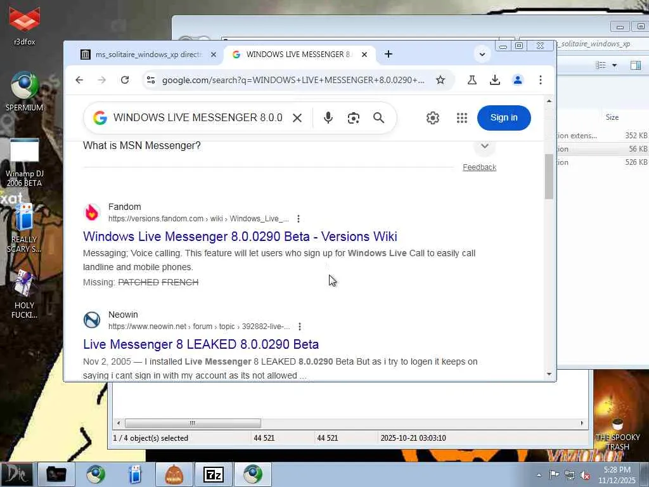Sign in to Google
Viewport: 649px width, 487px height.
(x=504, y=117)
